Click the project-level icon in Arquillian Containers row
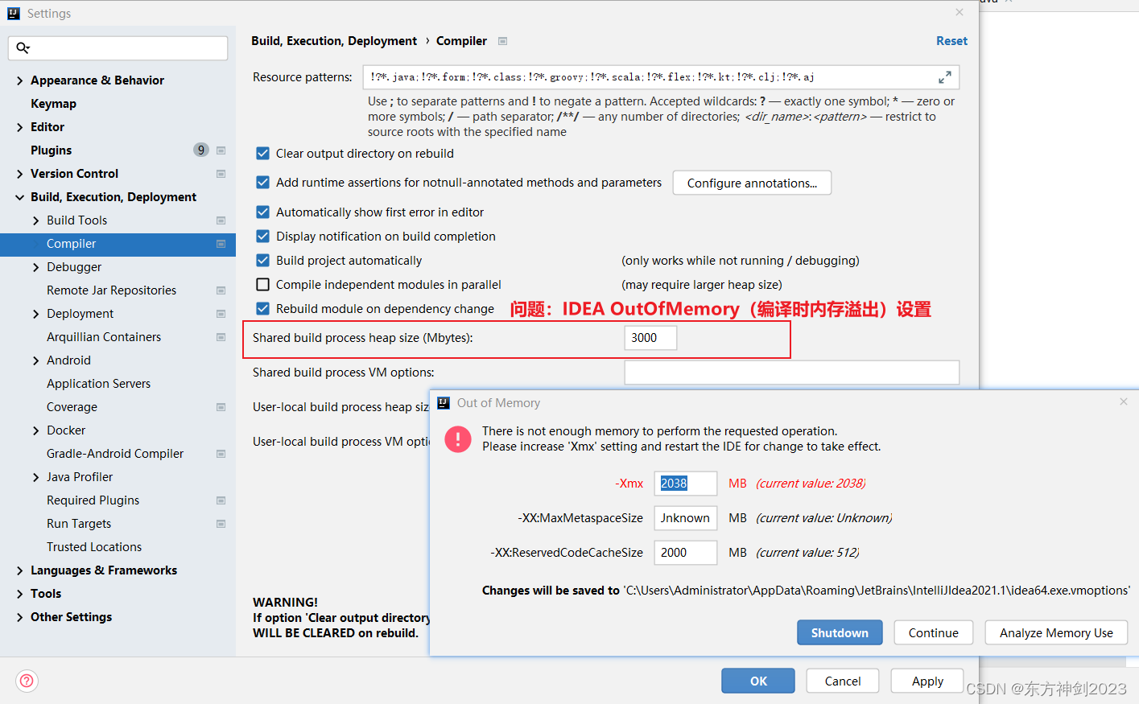 click(221, 337)
